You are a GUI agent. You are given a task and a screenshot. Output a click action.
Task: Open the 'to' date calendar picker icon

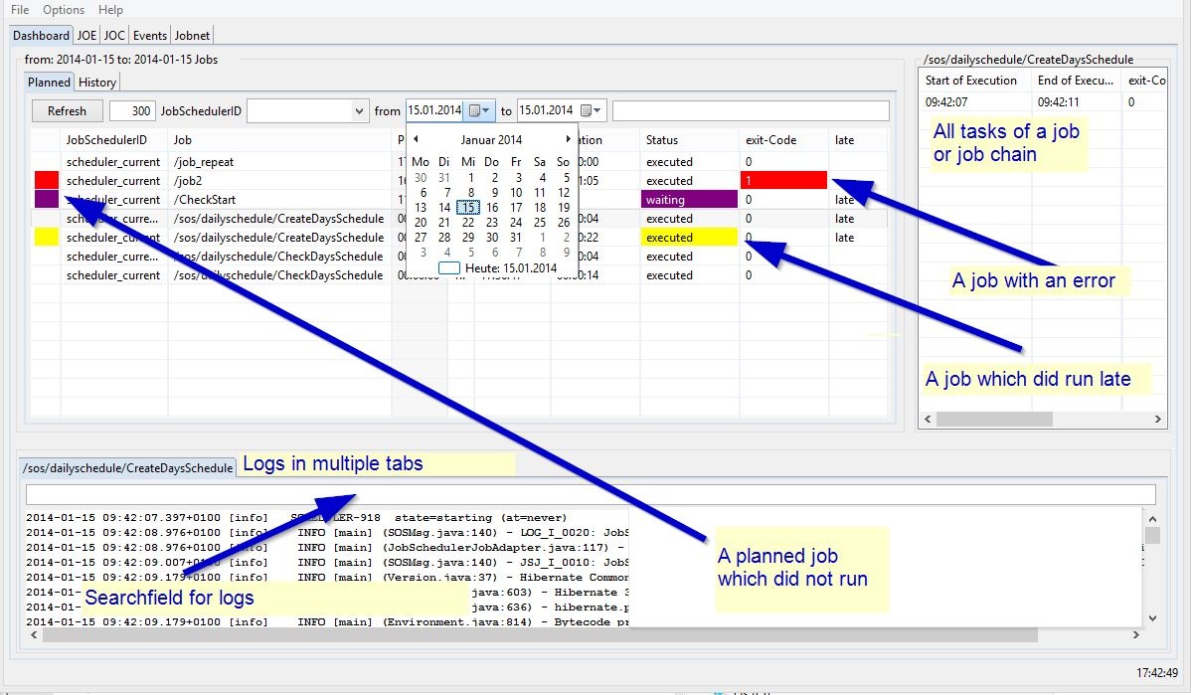click(591, 110)
